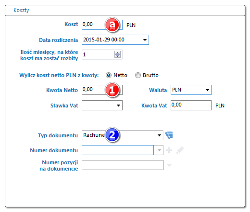This screenshot has height=212, width=250.
Task: Open the Data rozliczenia date dropdown
Action: pos(145,40)
